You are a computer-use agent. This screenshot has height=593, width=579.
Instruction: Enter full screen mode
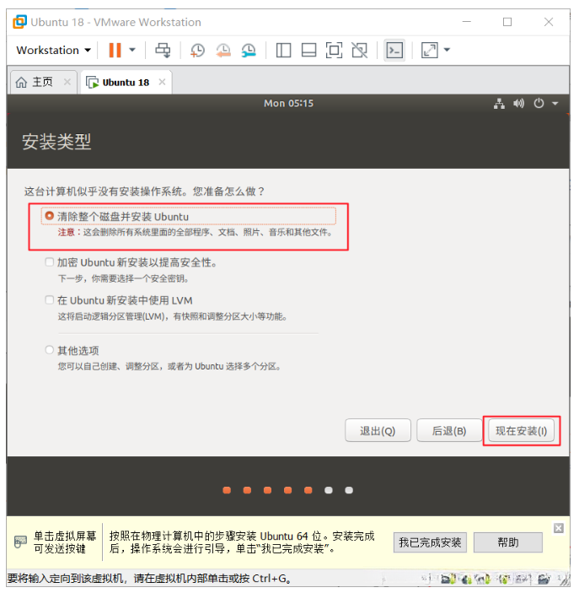334,50
